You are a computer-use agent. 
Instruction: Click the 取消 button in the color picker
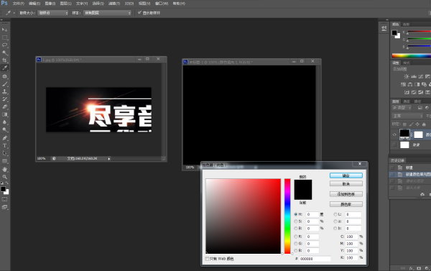point(346,184)
